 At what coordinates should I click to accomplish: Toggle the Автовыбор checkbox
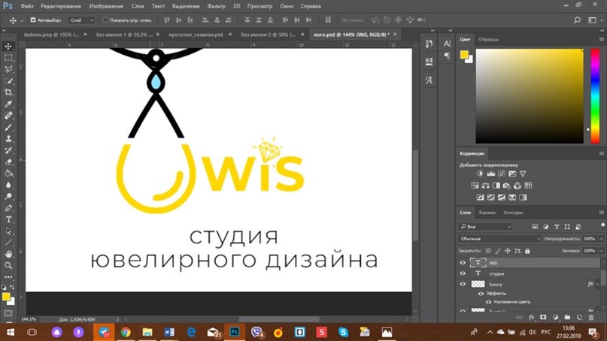tap(33, 20)
